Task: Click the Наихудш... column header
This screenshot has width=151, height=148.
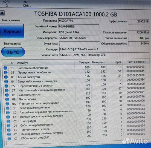Action: click(99, 62)
